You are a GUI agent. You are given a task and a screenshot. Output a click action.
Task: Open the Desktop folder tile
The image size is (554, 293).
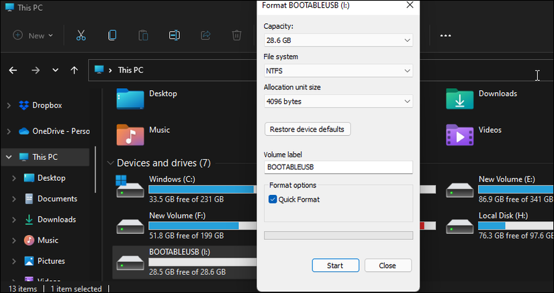coord(146,99)
